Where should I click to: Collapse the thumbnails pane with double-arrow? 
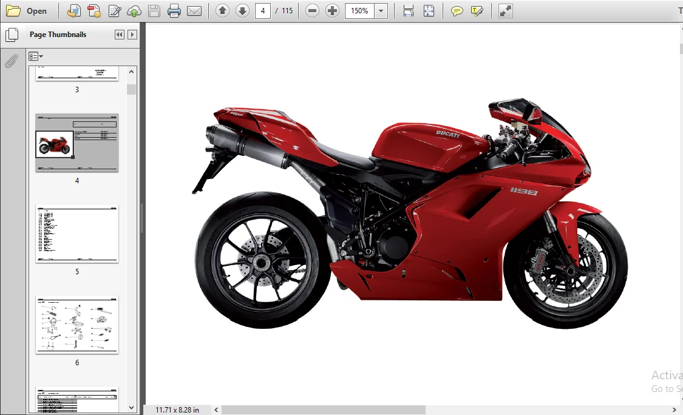(x=120, y=35)
